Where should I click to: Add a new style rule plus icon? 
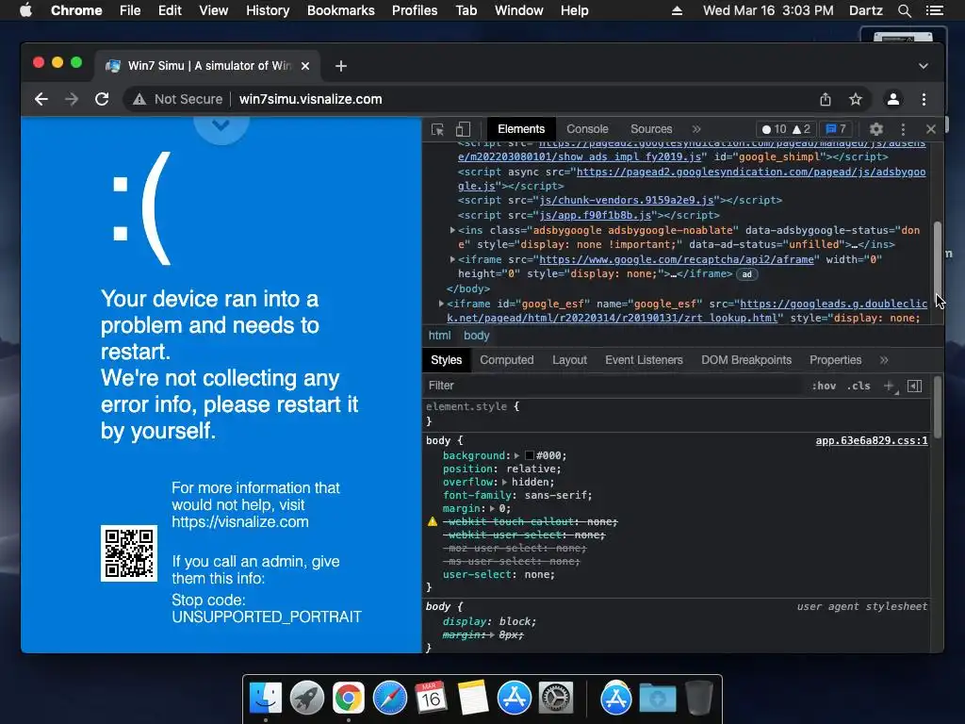click(890, 386)
